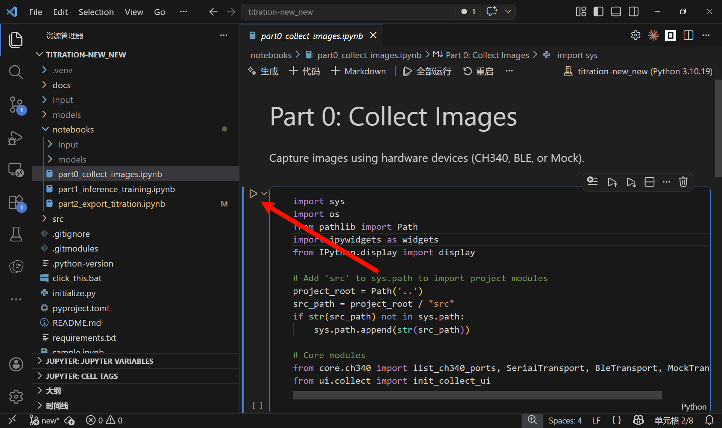Execute cell and above icon
The image size is (722, 428).
point(612,182)
